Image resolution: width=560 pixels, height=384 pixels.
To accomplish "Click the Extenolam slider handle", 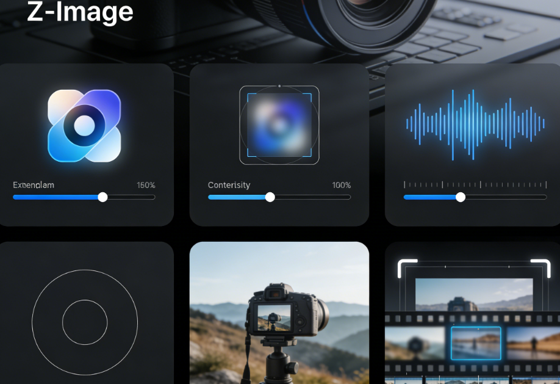I will 102,197.
